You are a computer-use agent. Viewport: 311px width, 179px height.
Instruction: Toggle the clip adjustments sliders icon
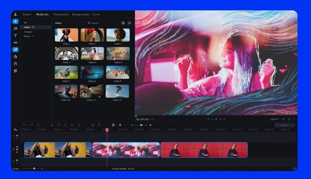pos(79,125)
